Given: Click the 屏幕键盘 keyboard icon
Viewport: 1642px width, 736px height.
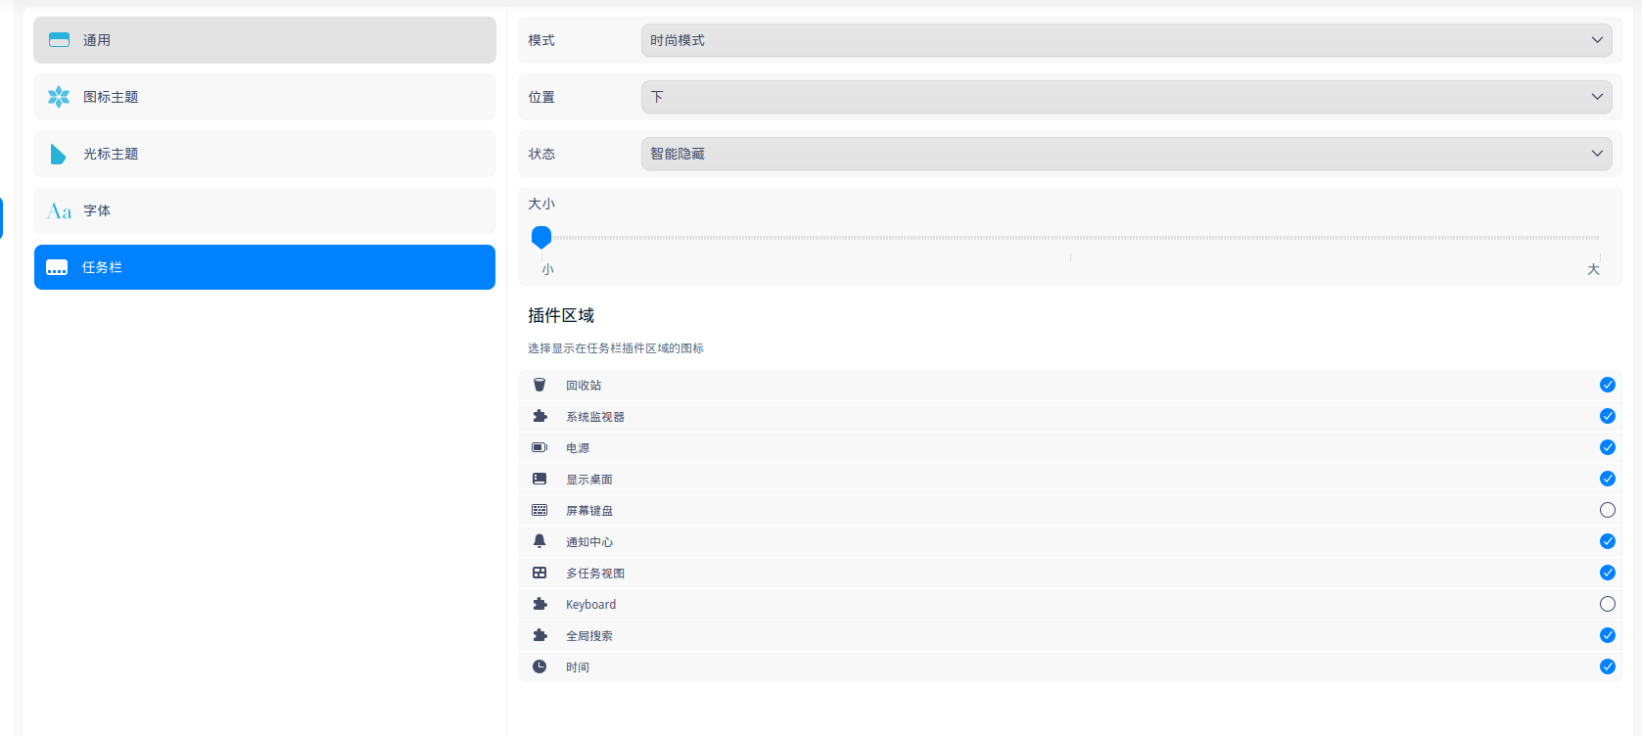Looking at the screenshot, I should (540, 510).
